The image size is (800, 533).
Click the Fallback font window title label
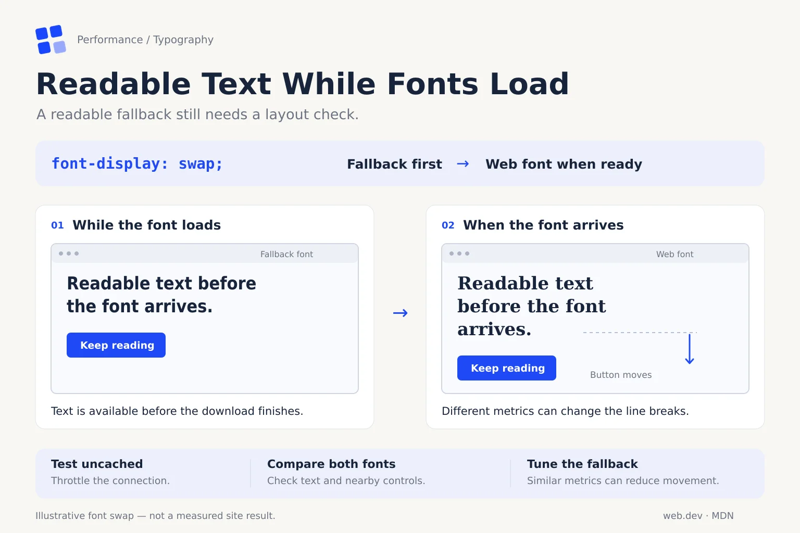(286, 254)
